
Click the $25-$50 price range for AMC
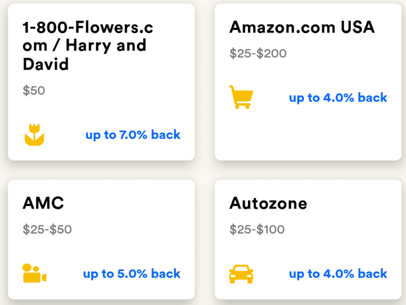pyautogui.click(x=47, y=229)
